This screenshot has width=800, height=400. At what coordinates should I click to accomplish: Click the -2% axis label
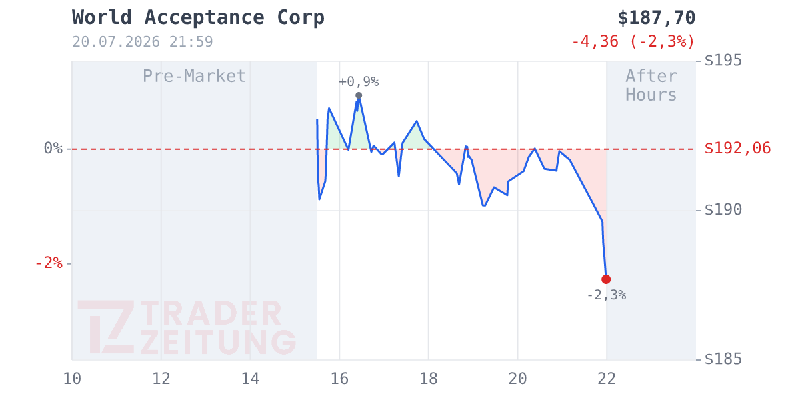point(49,263)
